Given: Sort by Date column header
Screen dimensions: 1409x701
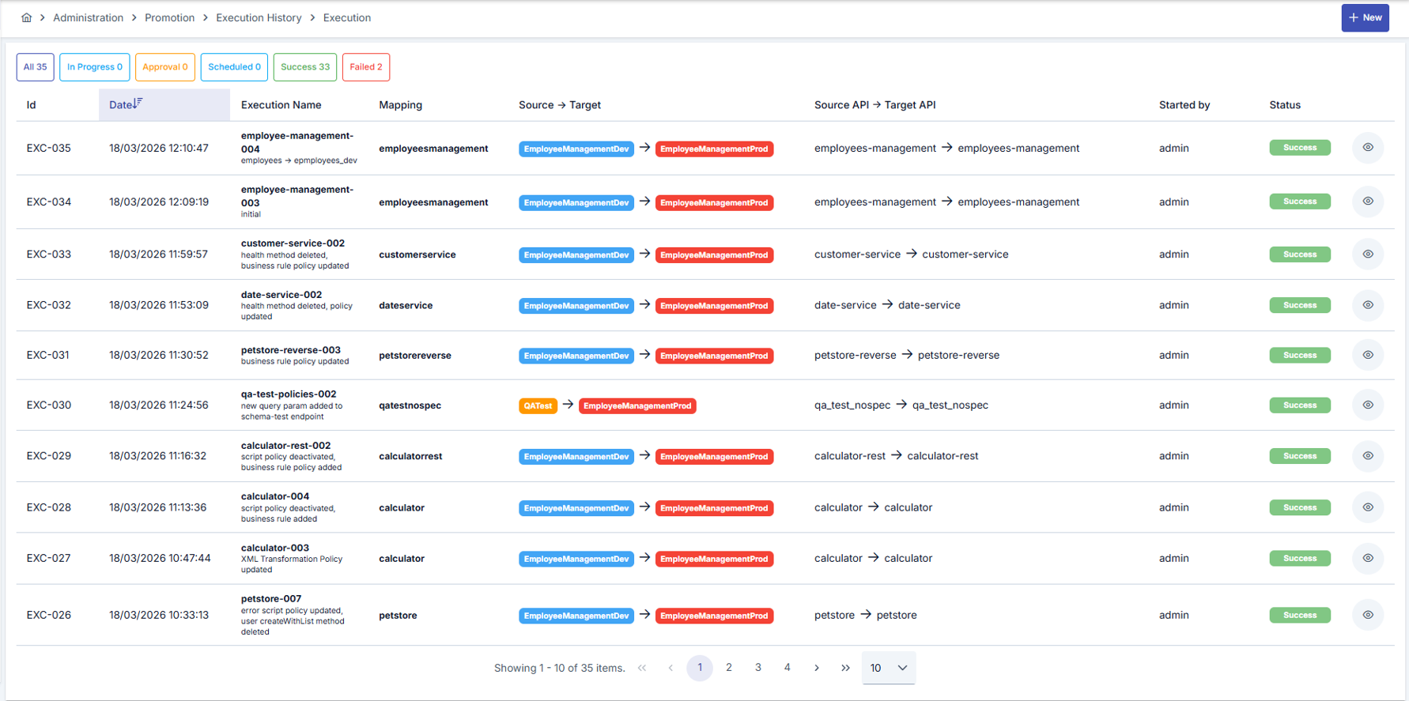Looking at the screenshot, I should [x=164, y=104].
